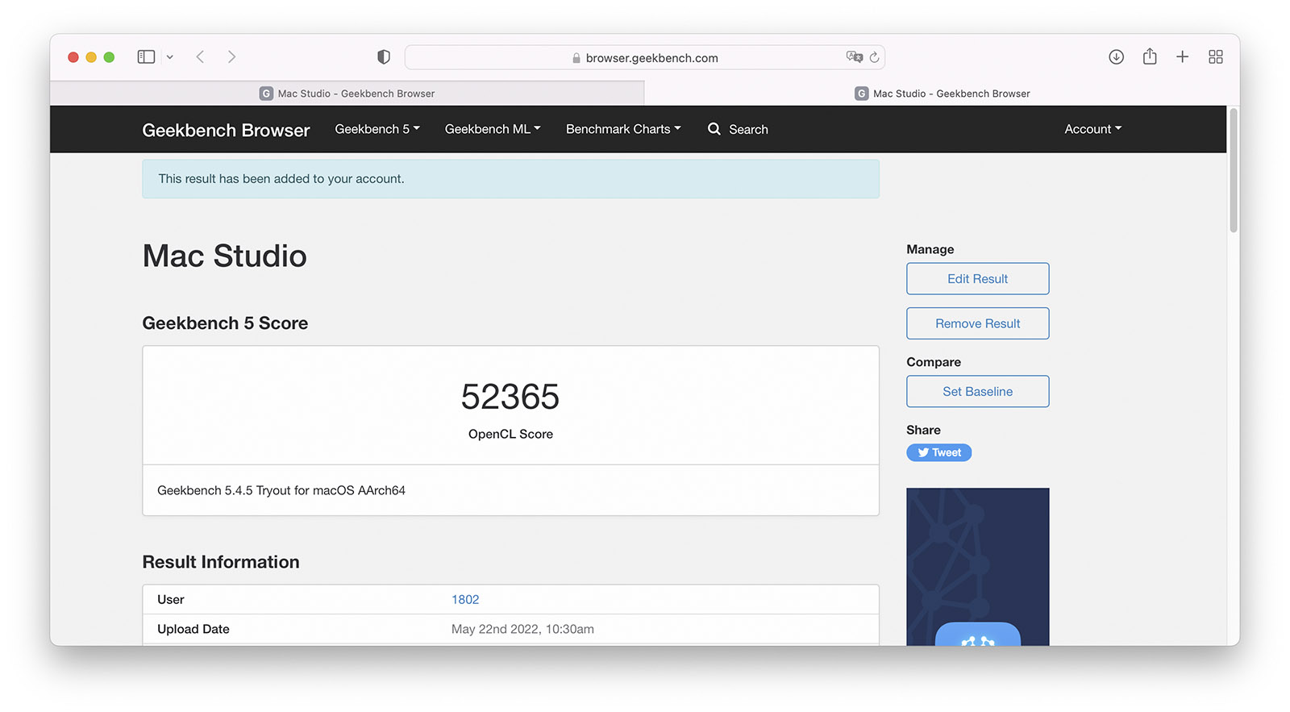Switch to the first Mac Studio tab
The image size is (1290, 712).
point(347,94)
